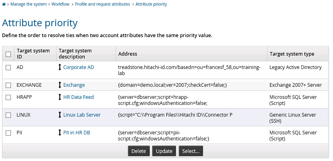This screenshot has width=333, height=161.
Task: Click reorder arrow icon for Linux Lab Server
Action: coord(60,115)
